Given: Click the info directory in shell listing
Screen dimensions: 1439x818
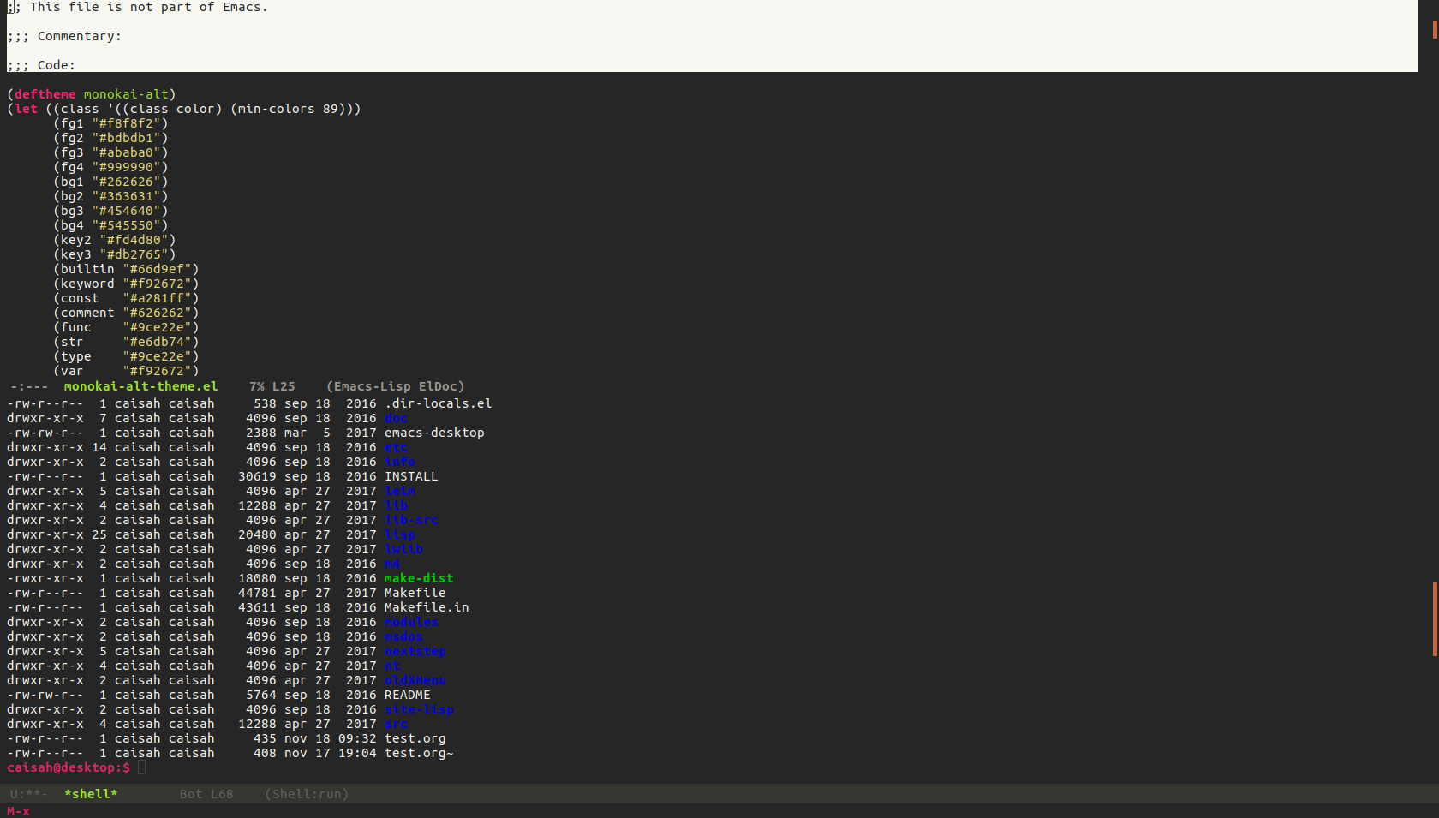Looking at the screenshot, I should tap(399, 462).
